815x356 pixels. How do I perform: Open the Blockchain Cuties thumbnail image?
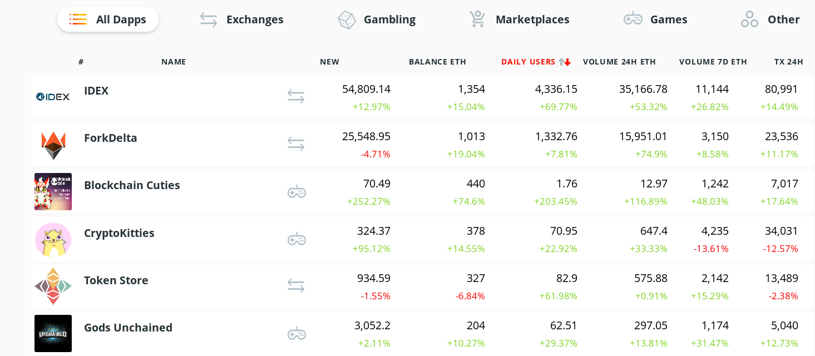[x=53, y=192]
